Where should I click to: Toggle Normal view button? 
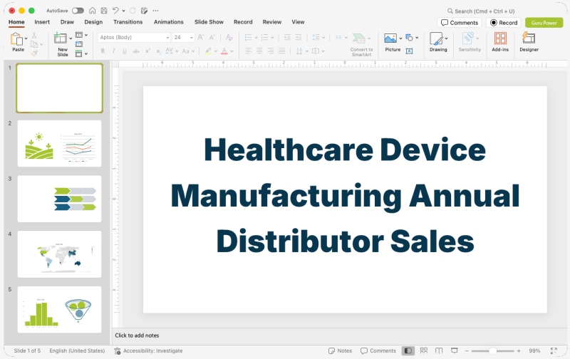click(x=408, y=350)
